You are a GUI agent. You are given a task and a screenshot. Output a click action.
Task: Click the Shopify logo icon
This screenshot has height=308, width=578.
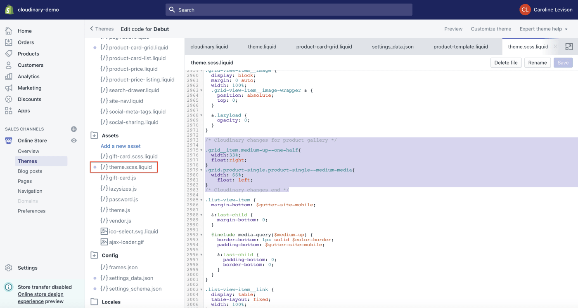[x=9, y=9]
